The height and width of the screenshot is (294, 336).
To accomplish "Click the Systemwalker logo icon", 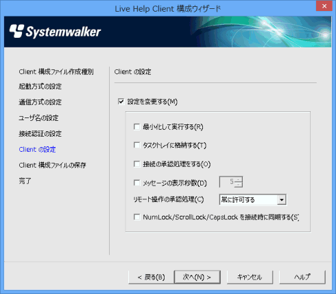I will point(16,31).
